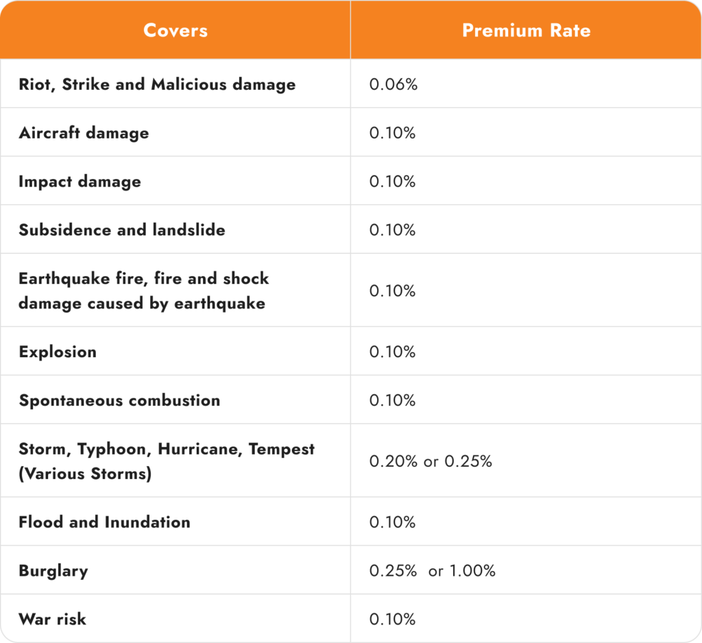Click the Earthquake fire and shock damage label
The width and height of the screenshot is (702, 643).
coord(143,291)
